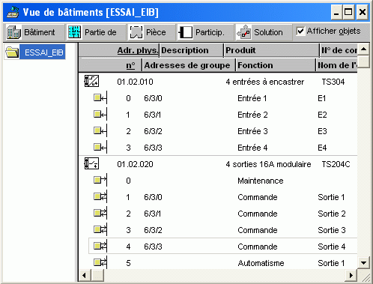Click object icon of Entrée 2 row
The height and width of the screenshot is (284, 373).
tap(100, 114)
